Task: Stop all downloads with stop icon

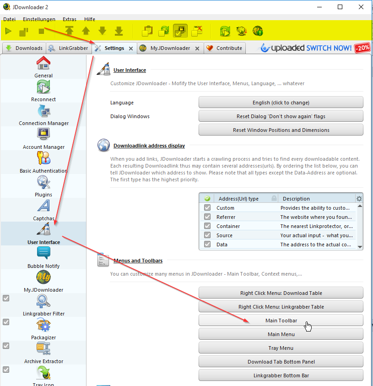Action: click(41, 31)
